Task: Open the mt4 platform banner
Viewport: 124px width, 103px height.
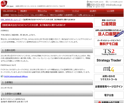Action: [109, 69]
